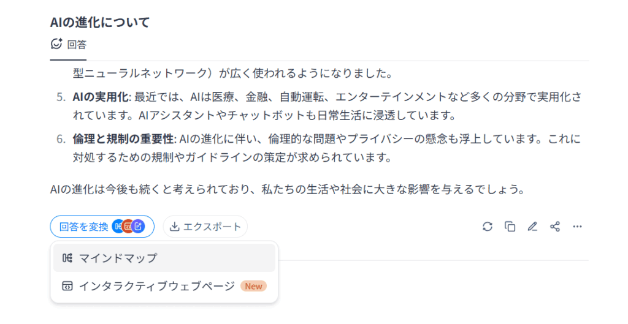This screenshot has height=324, width=628.
Task: Click the エクスポート button
Action: pos(205,227)
